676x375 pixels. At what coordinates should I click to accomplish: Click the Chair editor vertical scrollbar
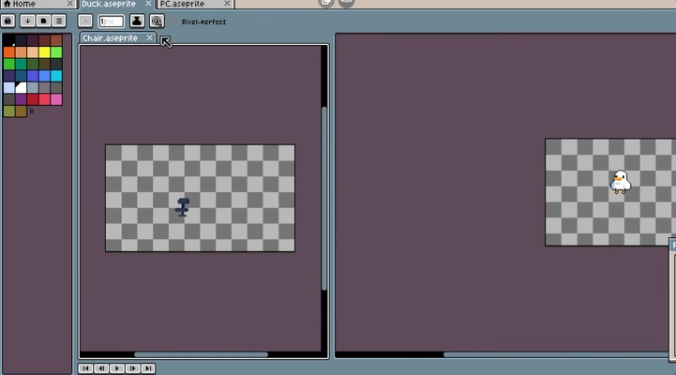[324, 199]
